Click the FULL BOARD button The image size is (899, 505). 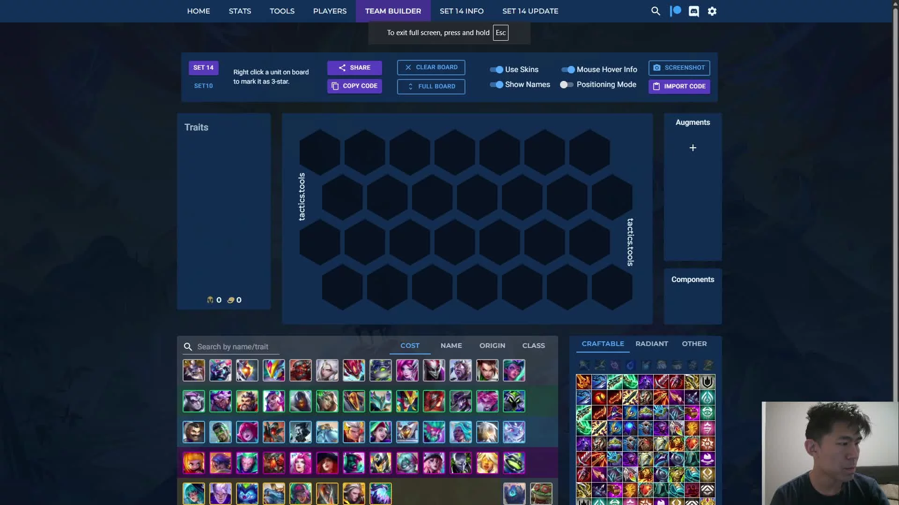click(x=431, y=87)
